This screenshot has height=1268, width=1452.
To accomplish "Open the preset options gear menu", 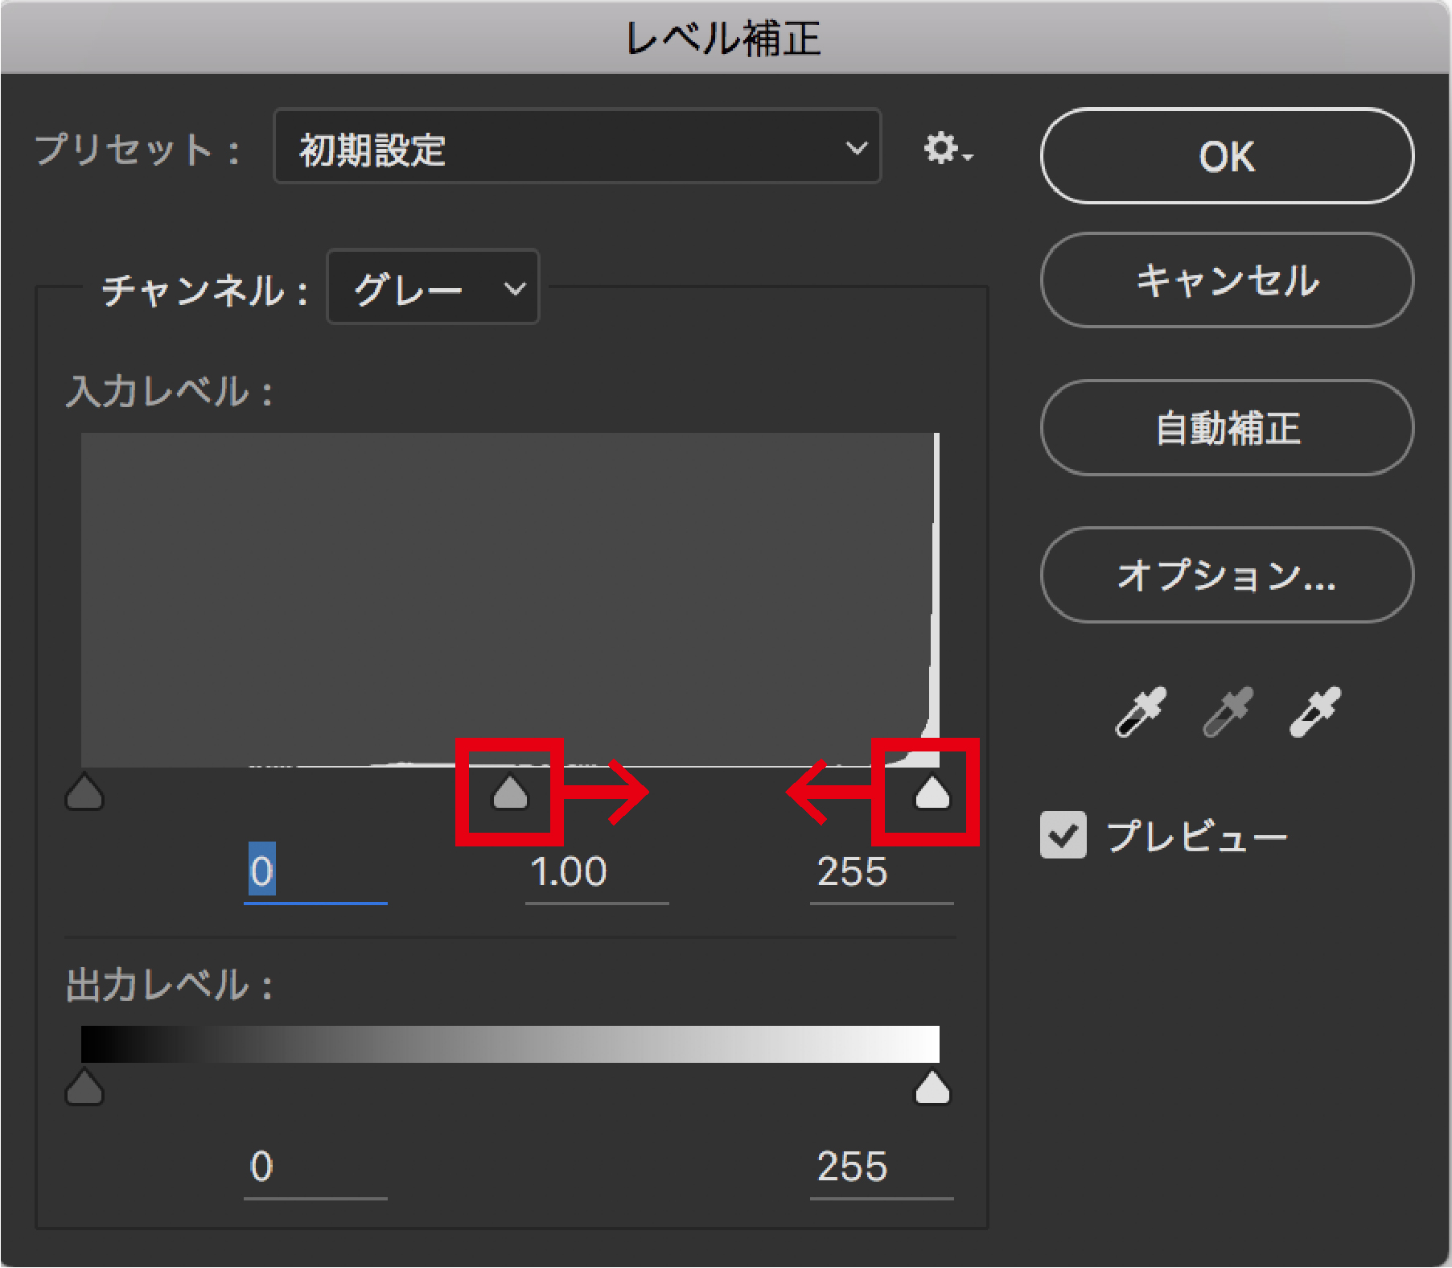I will pos(948,149).
